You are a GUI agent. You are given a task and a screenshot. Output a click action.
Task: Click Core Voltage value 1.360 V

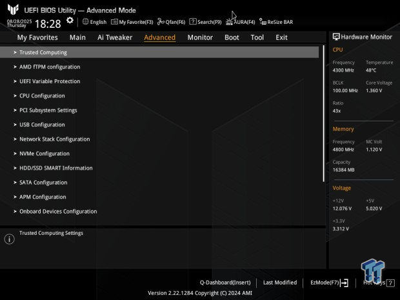coord(374,90)
